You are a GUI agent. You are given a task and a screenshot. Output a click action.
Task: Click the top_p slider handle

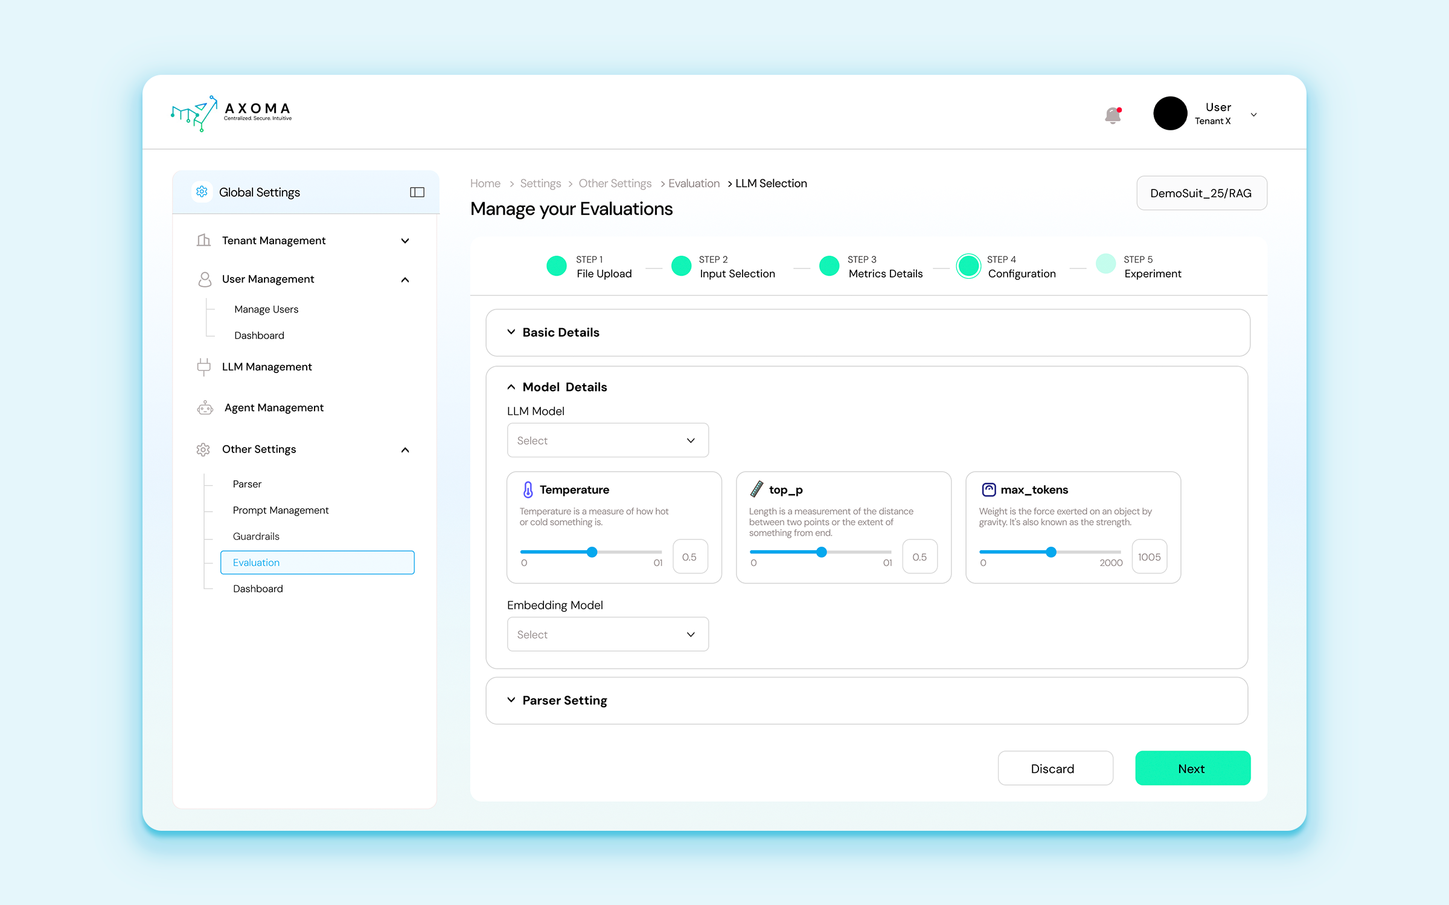point(821,552)
